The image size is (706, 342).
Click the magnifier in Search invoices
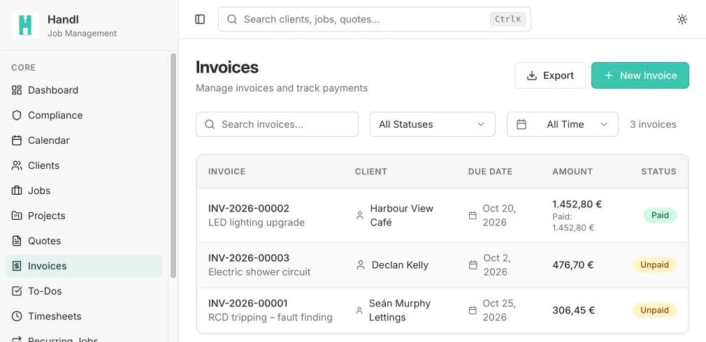[210, 124]
